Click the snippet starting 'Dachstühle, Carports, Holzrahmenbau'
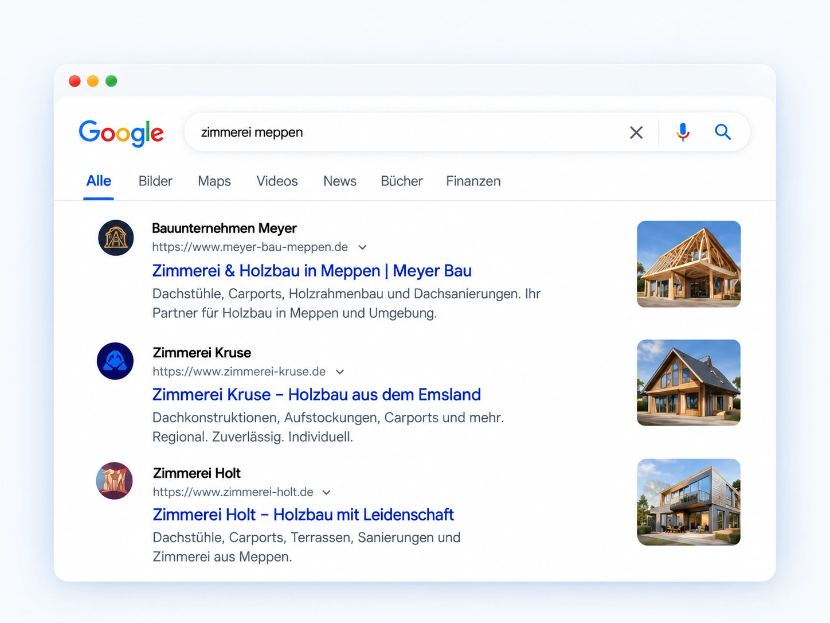830x623 pixels. click(346, 303)
